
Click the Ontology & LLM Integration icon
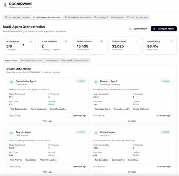pos(95,17)
